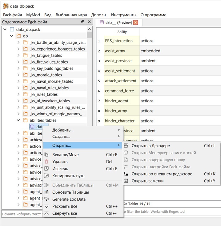Click the embedded value in row 2

(150, 51)
